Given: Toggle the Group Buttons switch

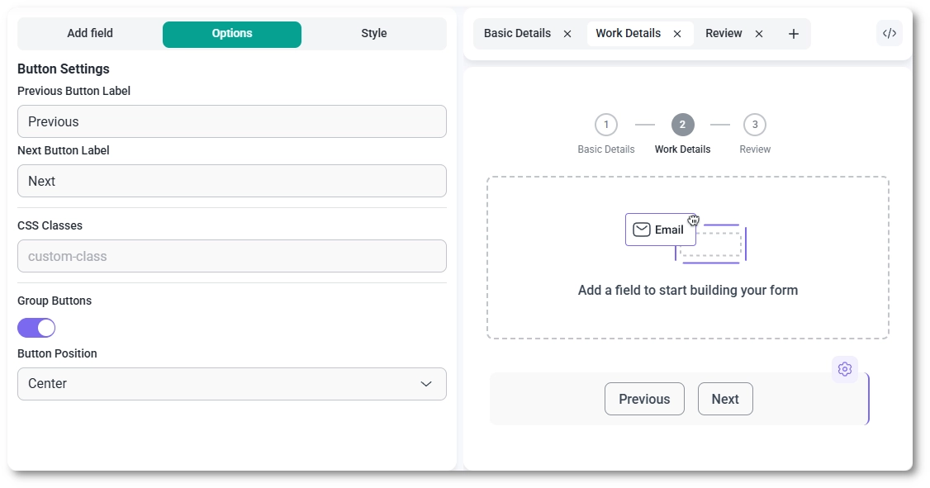Looking at the screenshot, I should tap(36, 328).
